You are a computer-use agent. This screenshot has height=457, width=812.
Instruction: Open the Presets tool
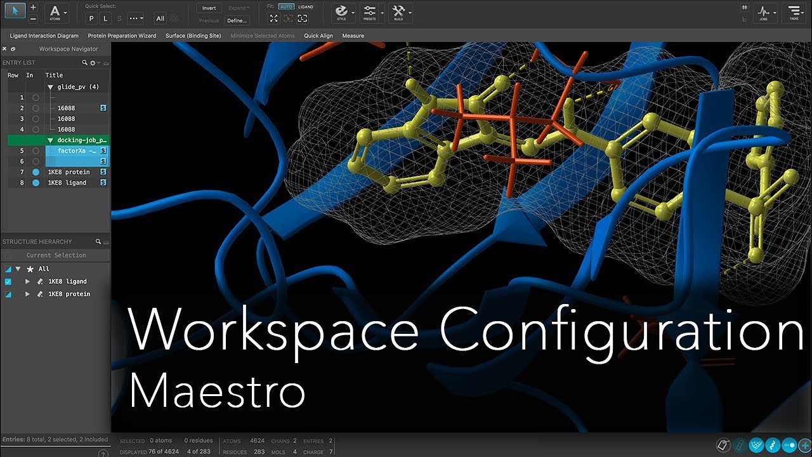(370, 12)
